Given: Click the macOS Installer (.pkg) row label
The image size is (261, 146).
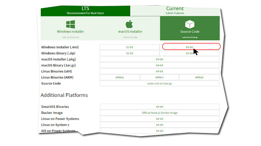Looking at the screenshot, I should point(58,59).
